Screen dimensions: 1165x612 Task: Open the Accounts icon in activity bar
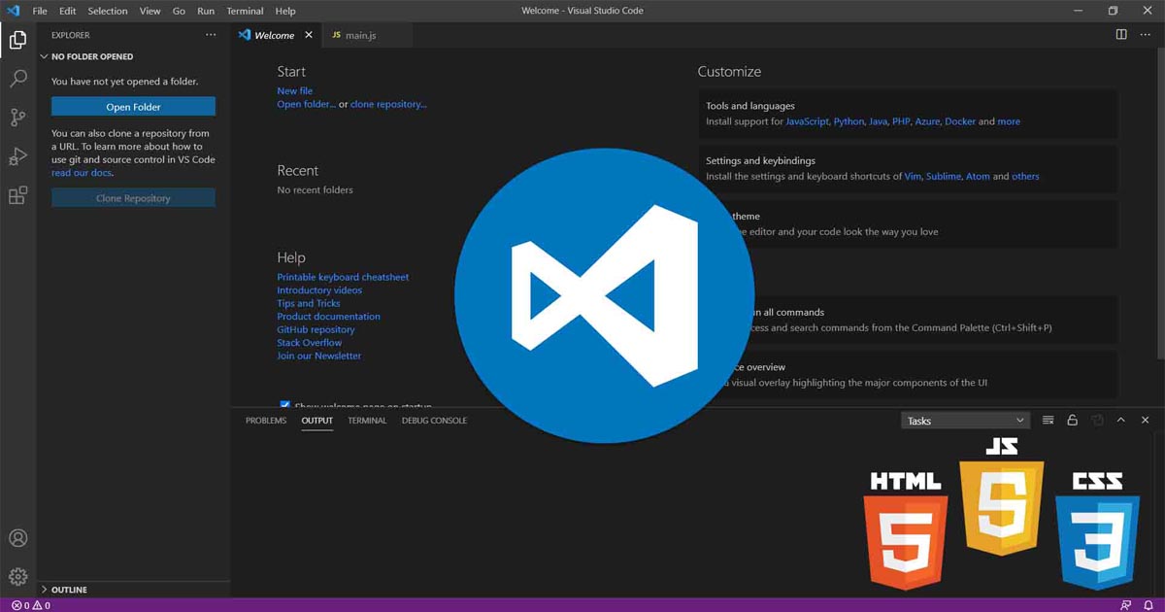(17, 538)
